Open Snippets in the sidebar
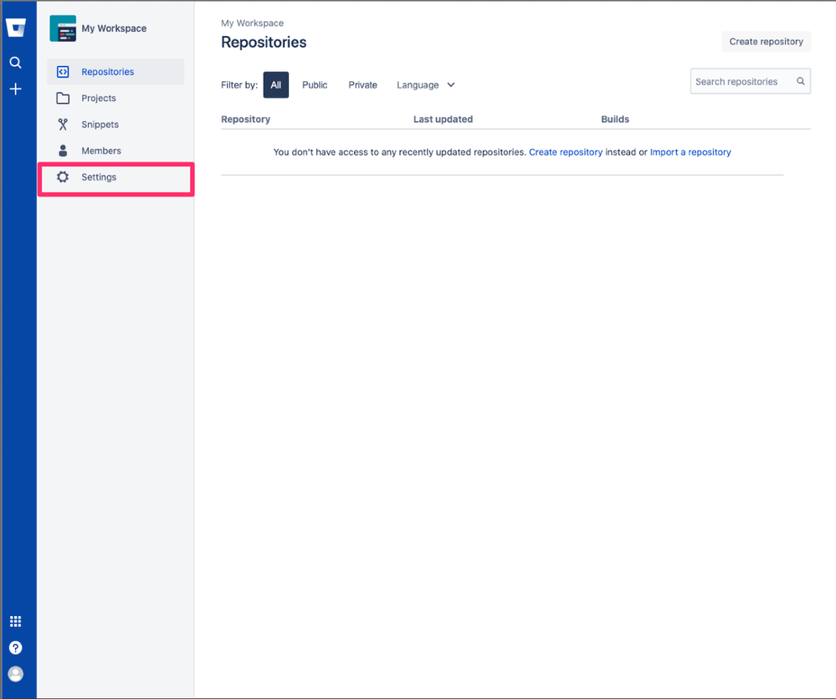 pos(115,124)
